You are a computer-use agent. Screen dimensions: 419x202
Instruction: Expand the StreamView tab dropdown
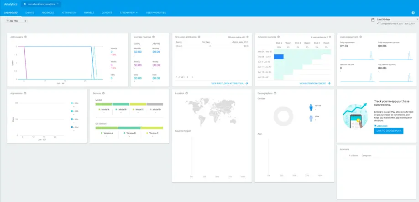click(x=136, y=13)
